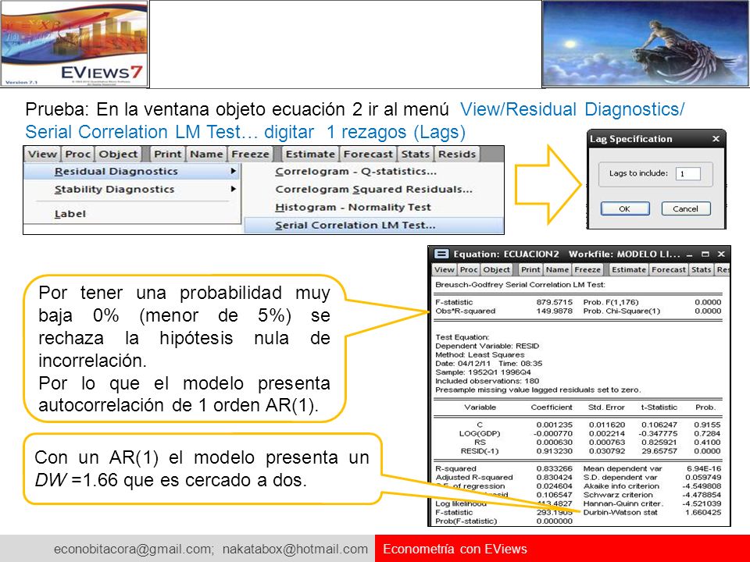Click the Equation window icon
The height and width of the screenshot is (562, 750).
tap(441, 254)
